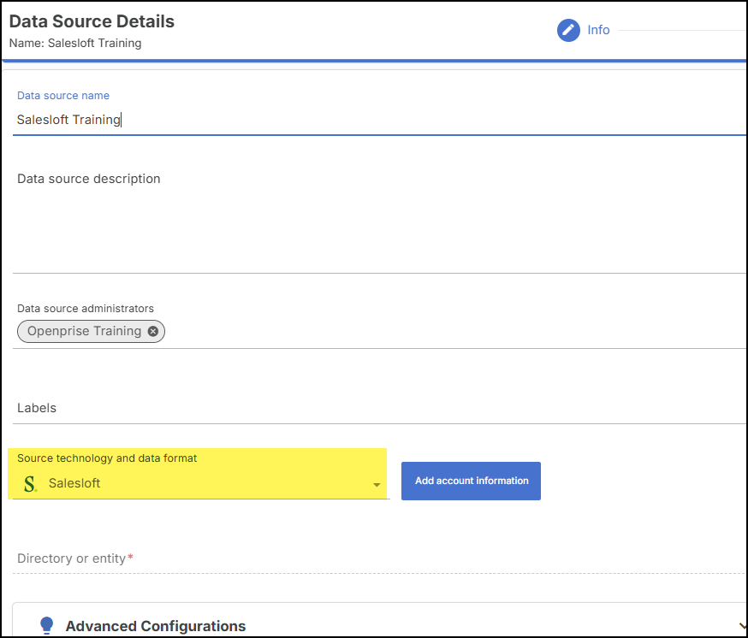Click the Data source description box
Image resolution: width=748 pixels, height=638 pixels.
(380, 221)
